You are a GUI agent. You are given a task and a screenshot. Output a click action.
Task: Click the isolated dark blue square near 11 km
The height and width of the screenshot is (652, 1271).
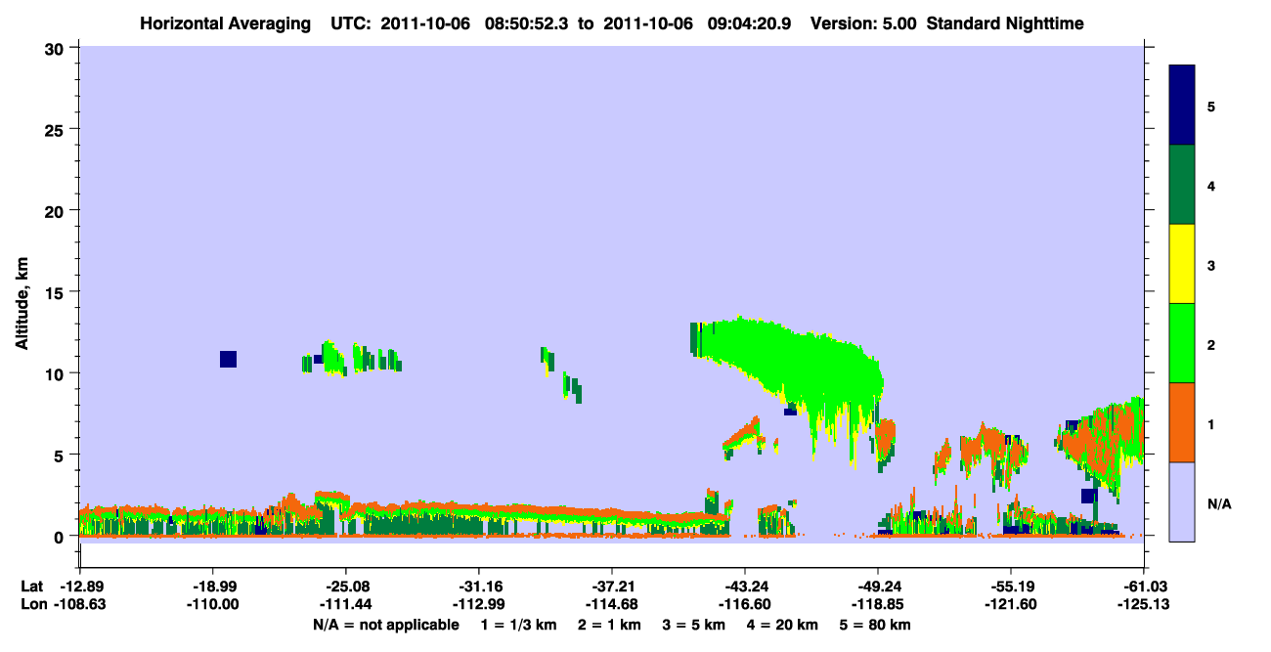coord(228,359)
